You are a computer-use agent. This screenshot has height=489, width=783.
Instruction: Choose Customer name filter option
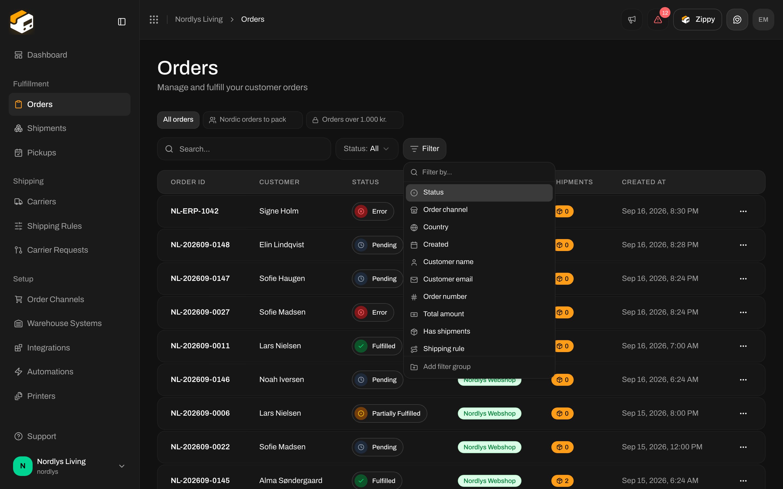point(479,262)
